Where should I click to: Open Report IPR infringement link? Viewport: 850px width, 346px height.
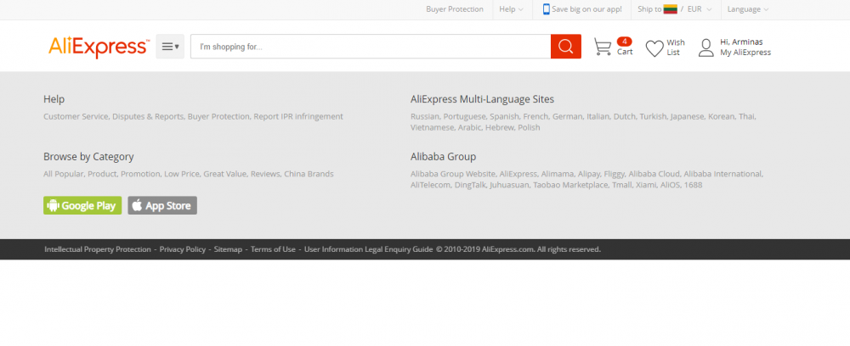pos(298,116)
